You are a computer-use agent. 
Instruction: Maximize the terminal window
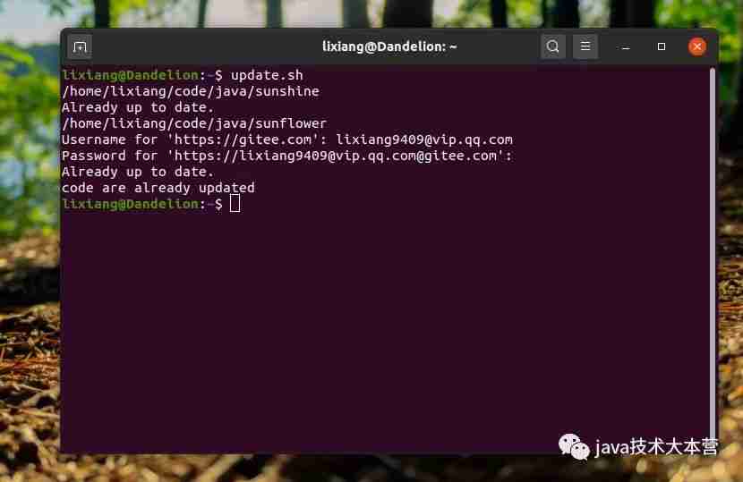(662, 47)
